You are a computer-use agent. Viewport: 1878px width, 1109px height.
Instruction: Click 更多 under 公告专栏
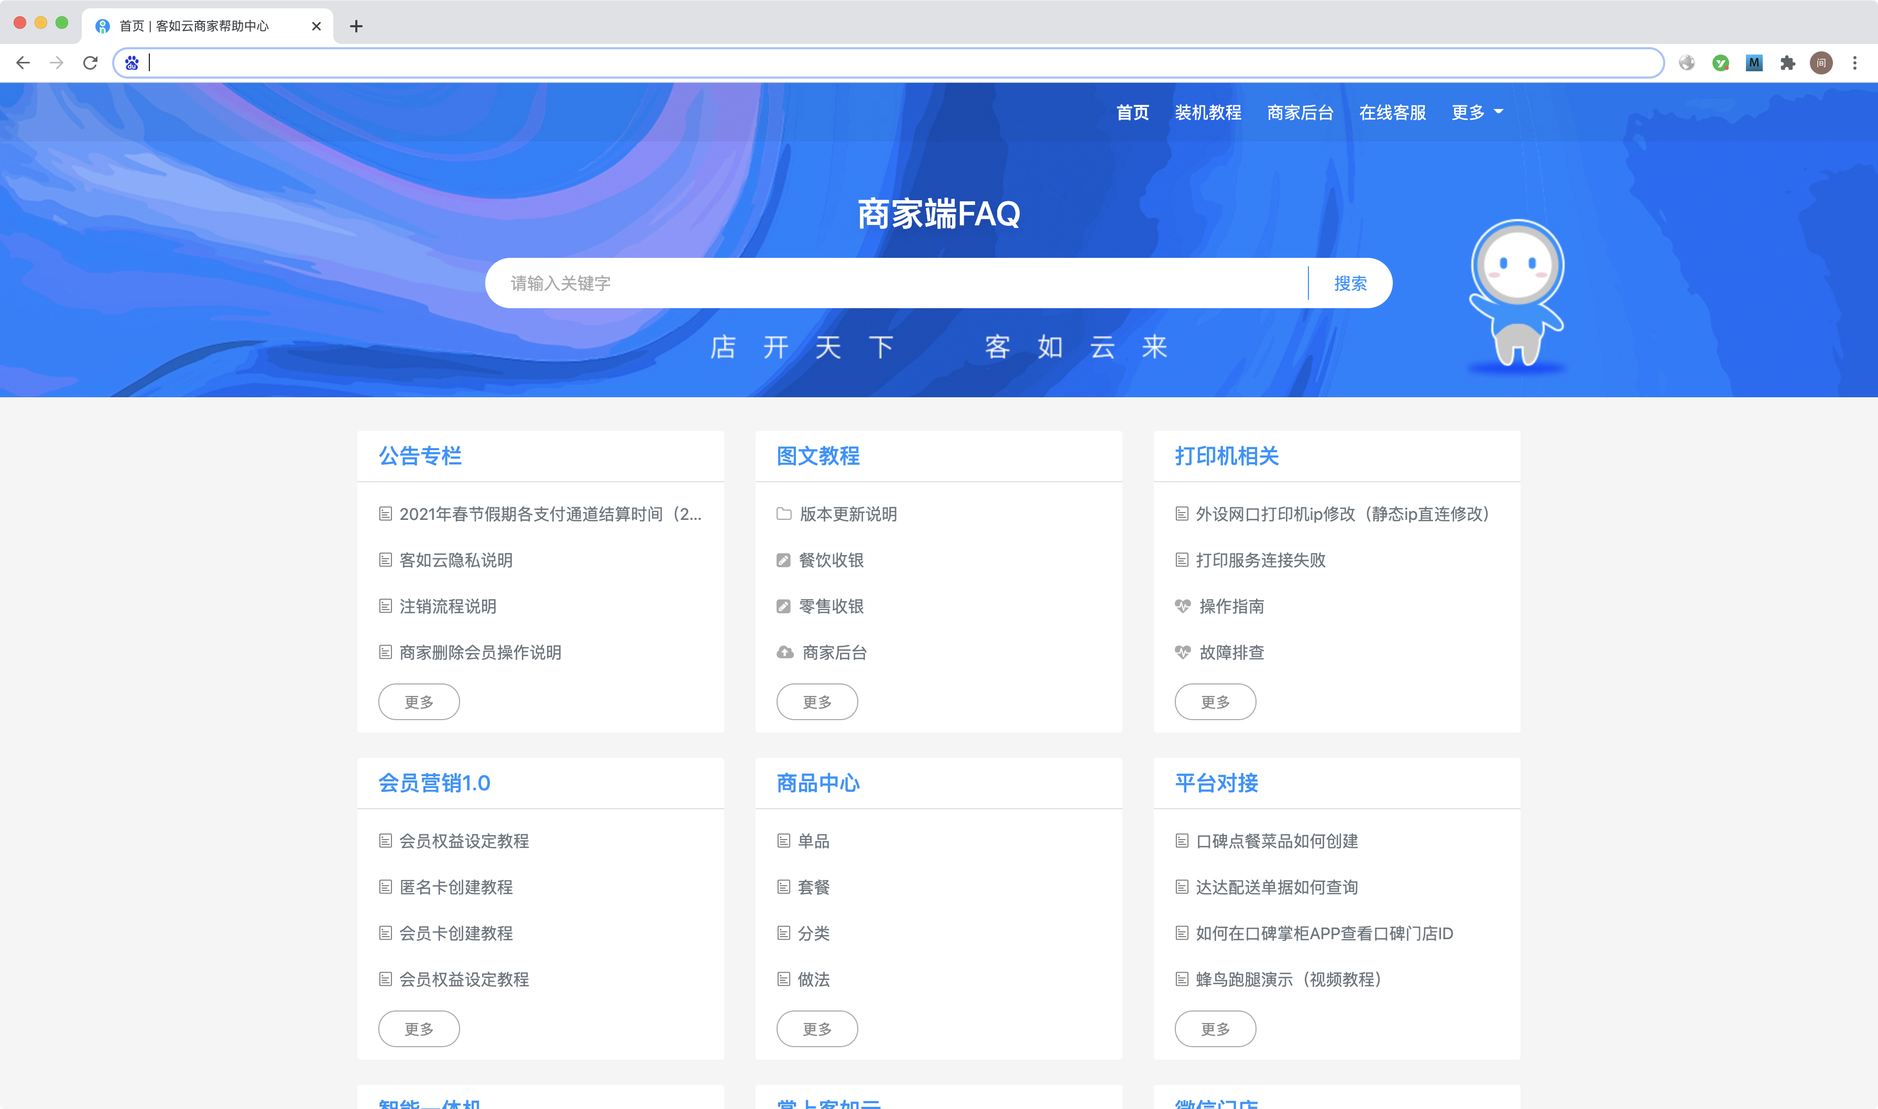point(419,702)
